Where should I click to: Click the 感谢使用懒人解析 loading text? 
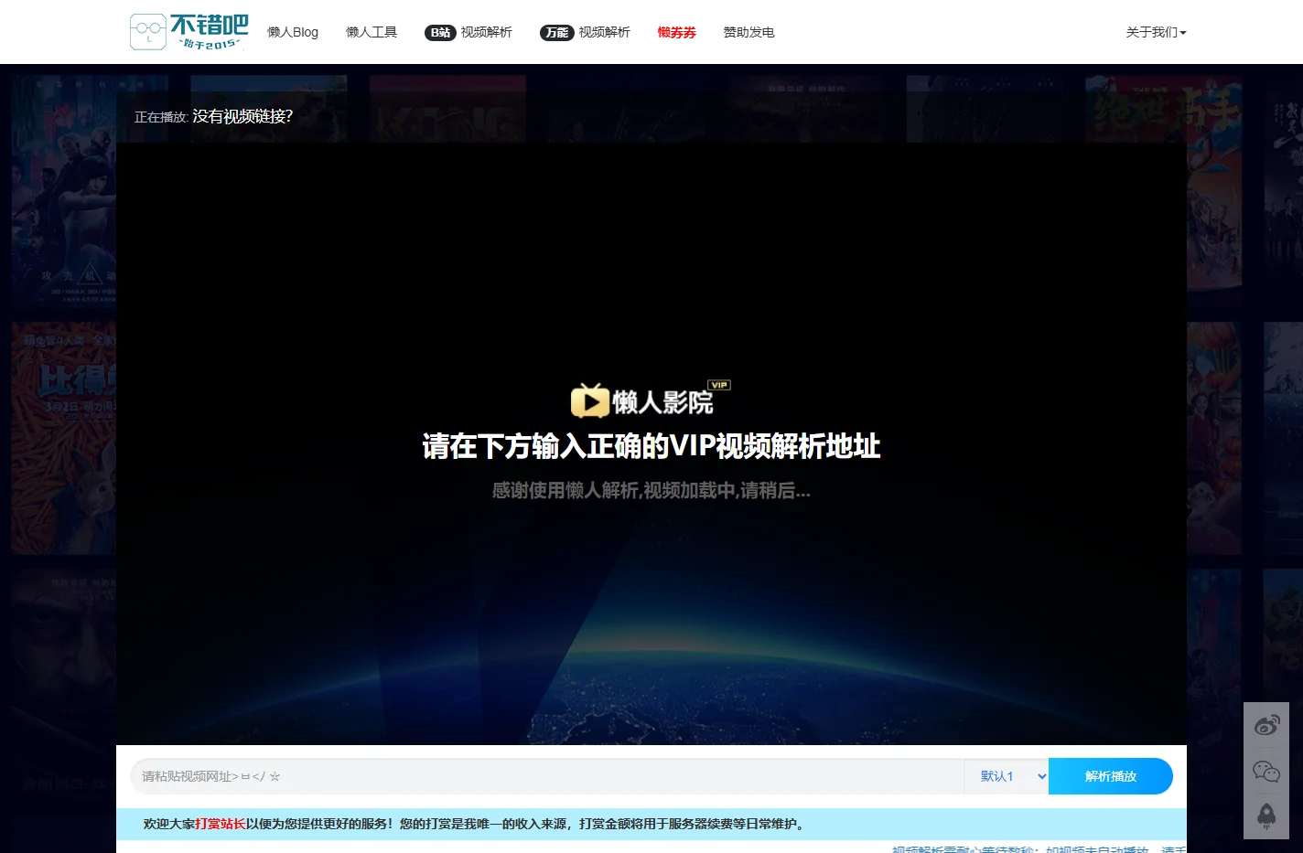pos(651,490)
